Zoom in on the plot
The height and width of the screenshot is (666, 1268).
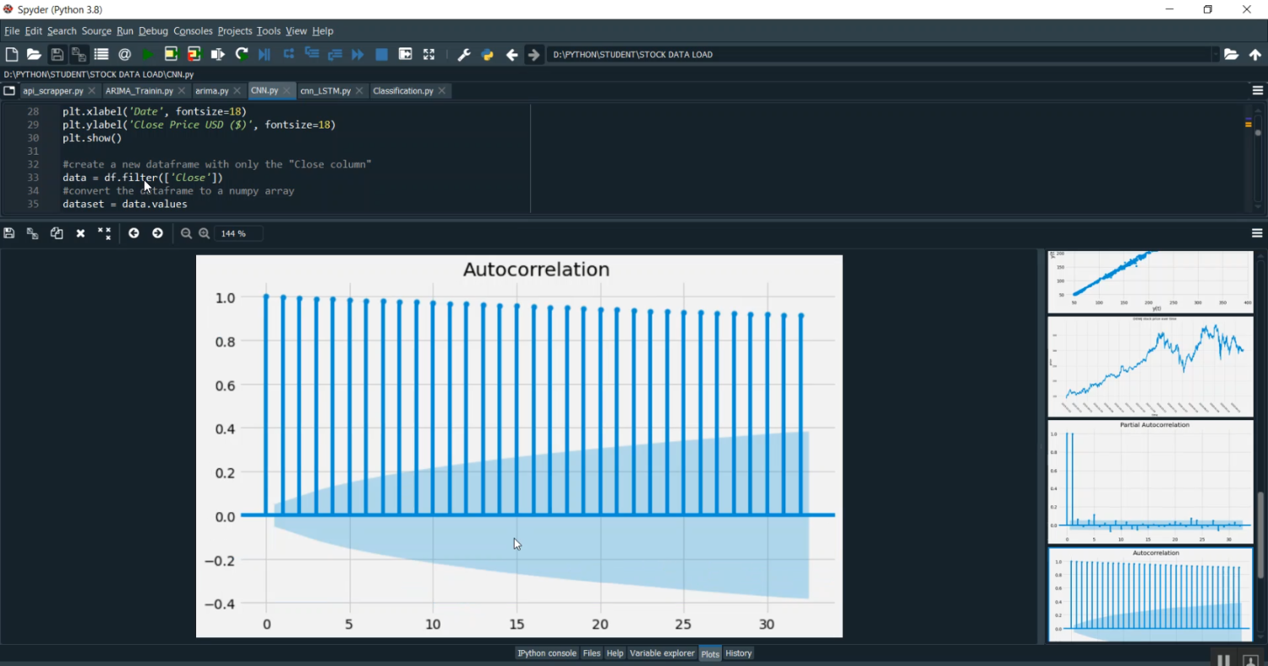[204, 233]
